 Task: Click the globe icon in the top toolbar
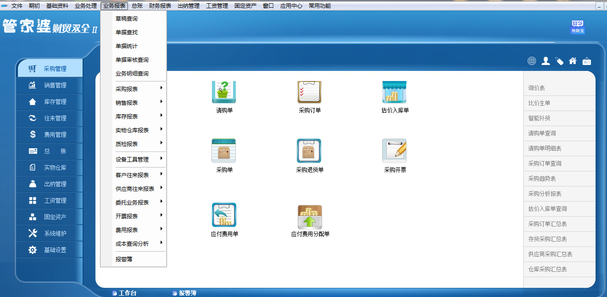click(531, 60)
